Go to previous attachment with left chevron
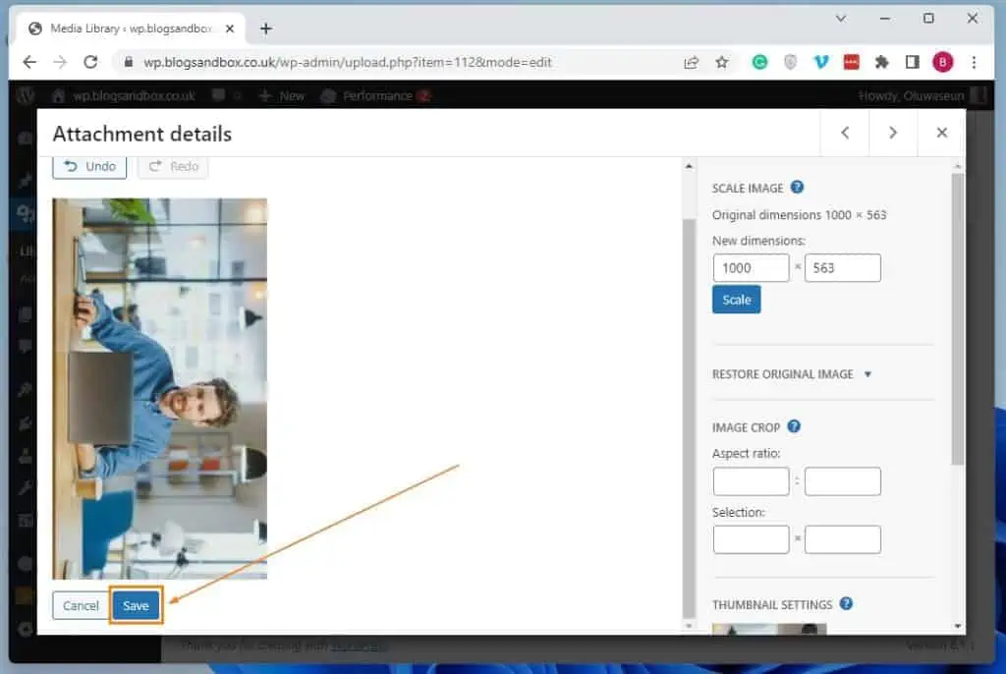Viewport: 1006px width, 674px height. pyautogui.click(x=845, y=133)
